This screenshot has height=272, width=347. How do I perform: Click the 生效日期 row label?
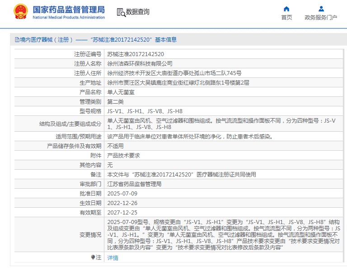90,203
